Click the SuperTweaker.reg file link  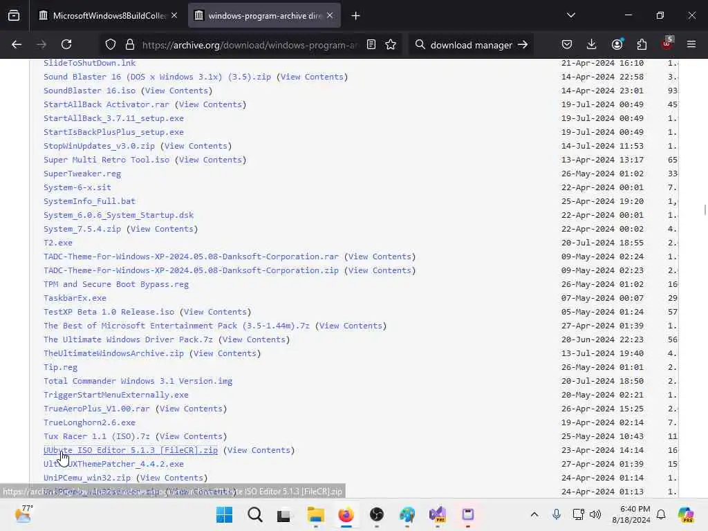click(x=82, y=174)
